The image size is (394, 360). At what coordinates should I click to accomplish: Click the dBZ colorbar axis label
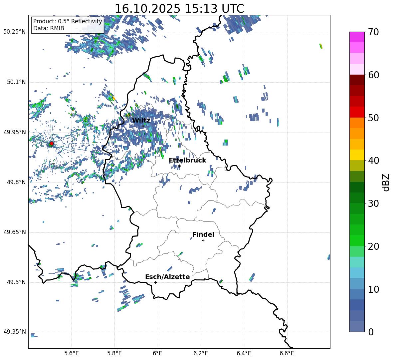click(x=386, y=182)
